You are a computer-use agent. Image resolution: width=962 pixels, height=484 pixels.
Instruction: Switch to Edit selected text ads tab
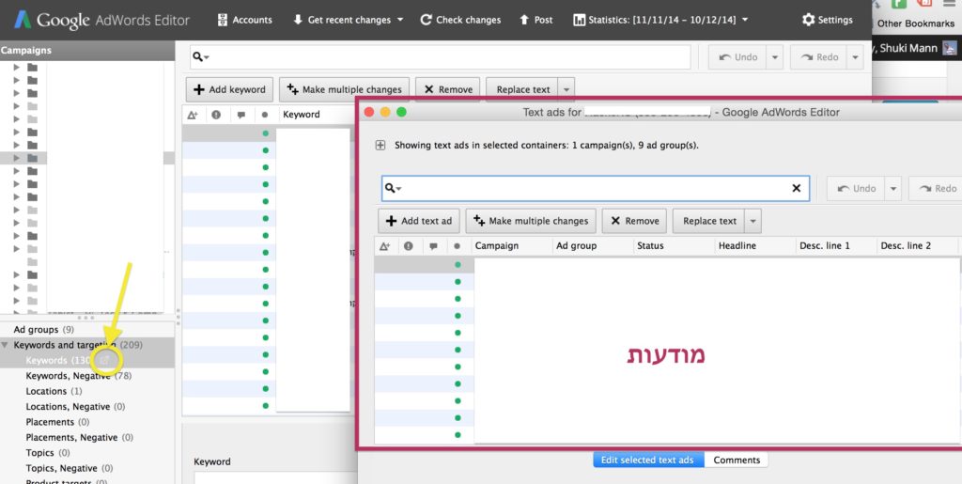click(x=648, y=461)
